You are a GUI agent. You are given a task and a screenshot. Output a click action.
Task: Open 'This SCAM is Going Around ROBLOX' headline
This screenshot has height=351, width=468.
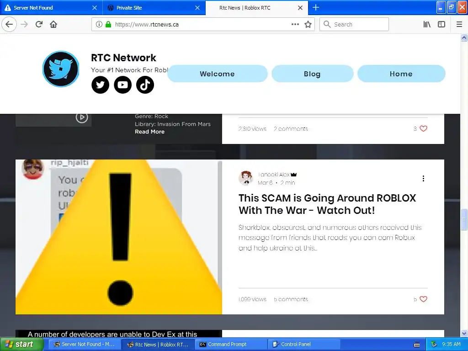point(327,204)
